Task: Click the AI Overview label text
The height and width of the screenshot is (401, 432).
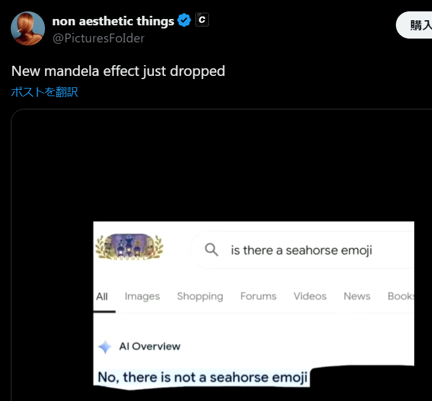Action: [x=149, y=347]
